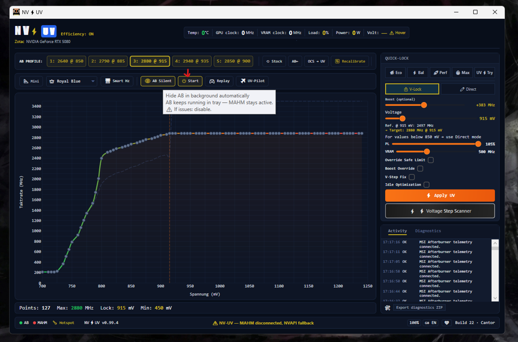Open the Replay feature

[219, 81]
